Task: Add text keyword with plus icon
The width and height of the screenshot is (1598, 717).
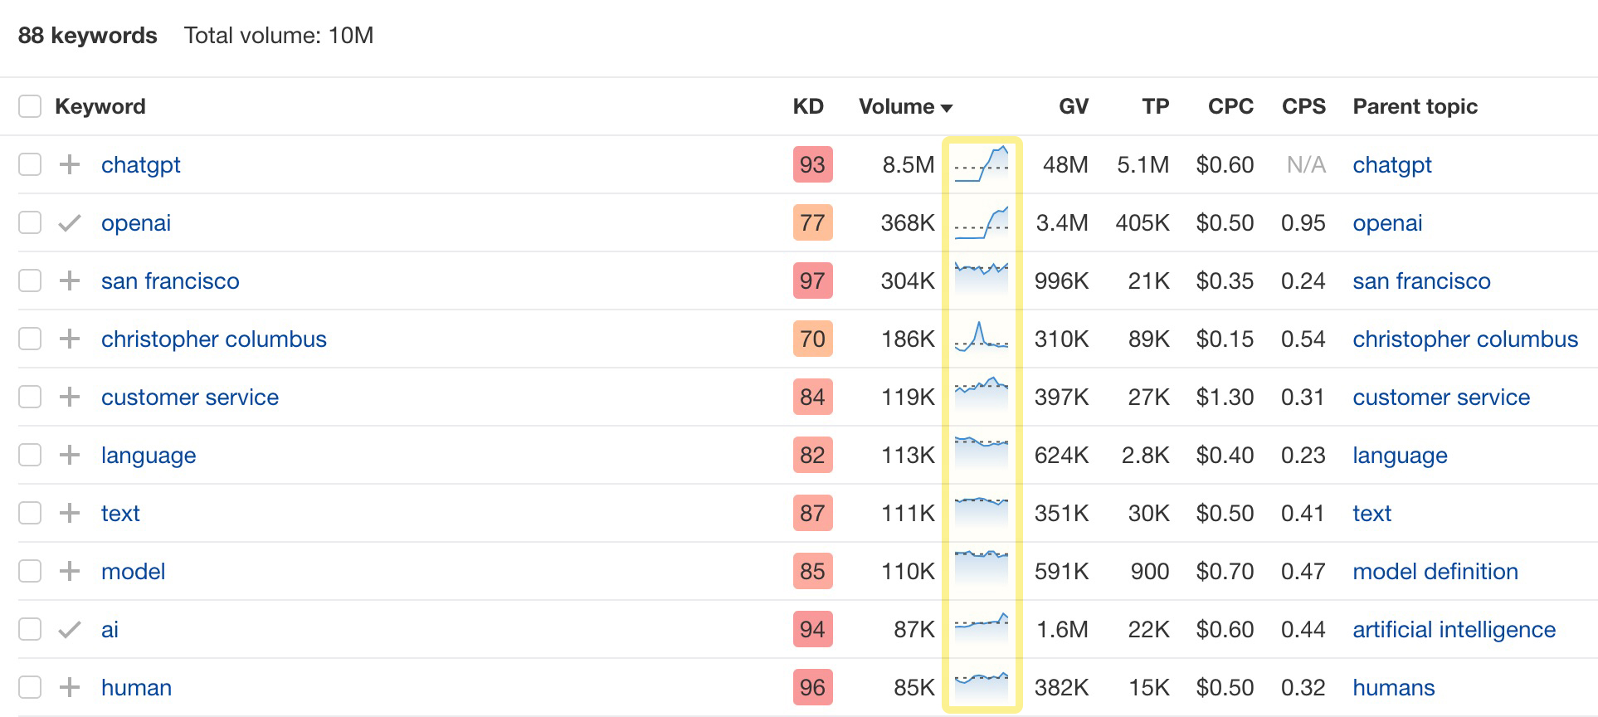Action: [x=70, y=513]
